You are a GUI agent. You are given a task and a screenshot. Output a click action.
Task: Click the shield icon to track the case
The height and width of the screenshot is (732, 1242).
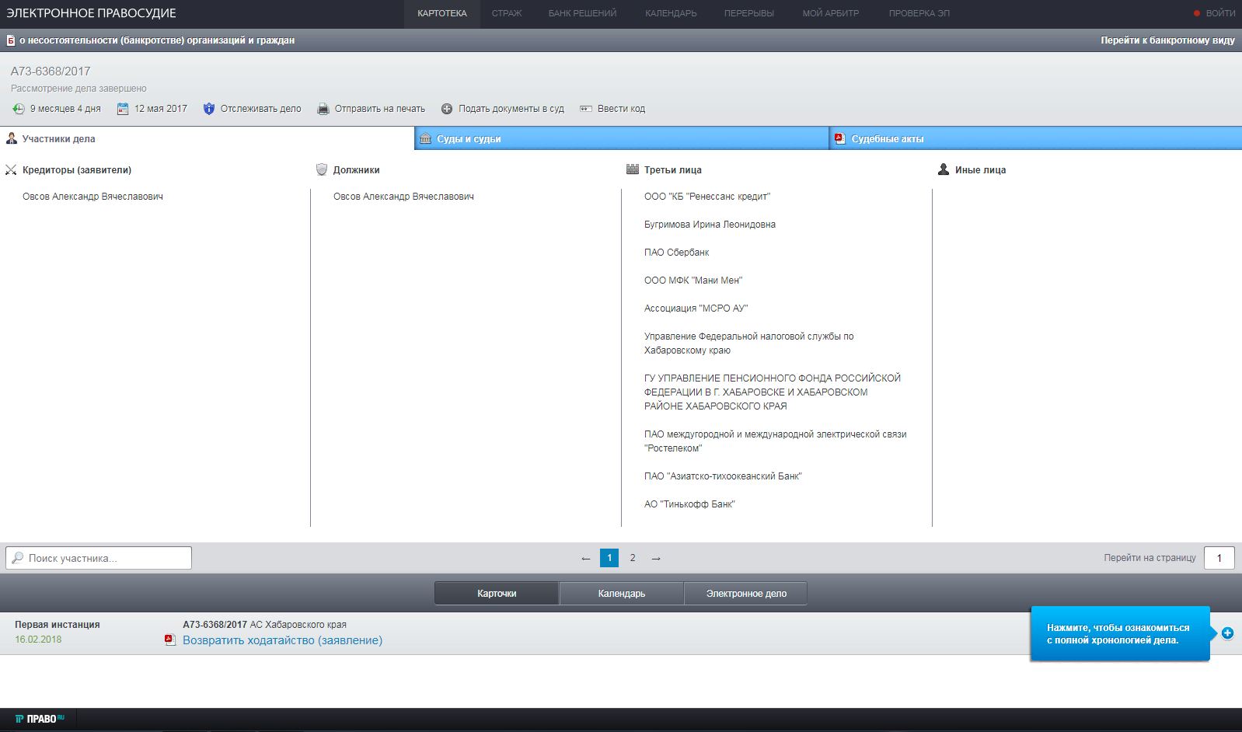pos(208,109)
